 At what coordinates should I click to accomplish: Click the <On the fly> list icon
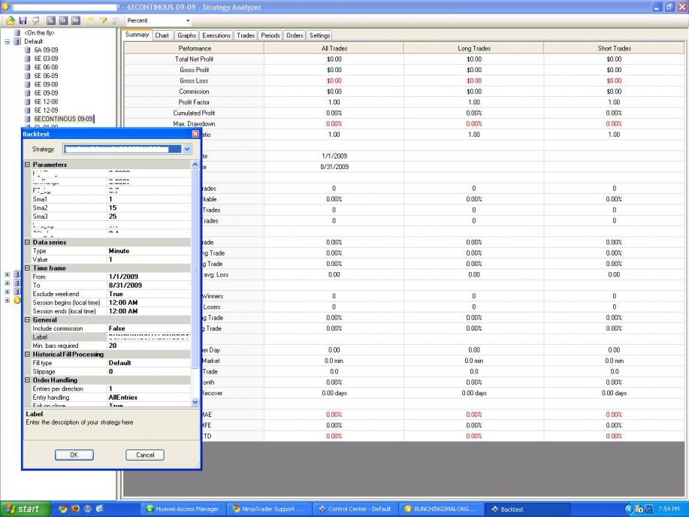pos(17,33)
